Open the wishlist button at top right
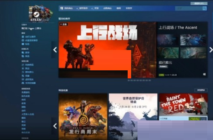Viewport: 213px width, 140px height. [x=199, y=3]
